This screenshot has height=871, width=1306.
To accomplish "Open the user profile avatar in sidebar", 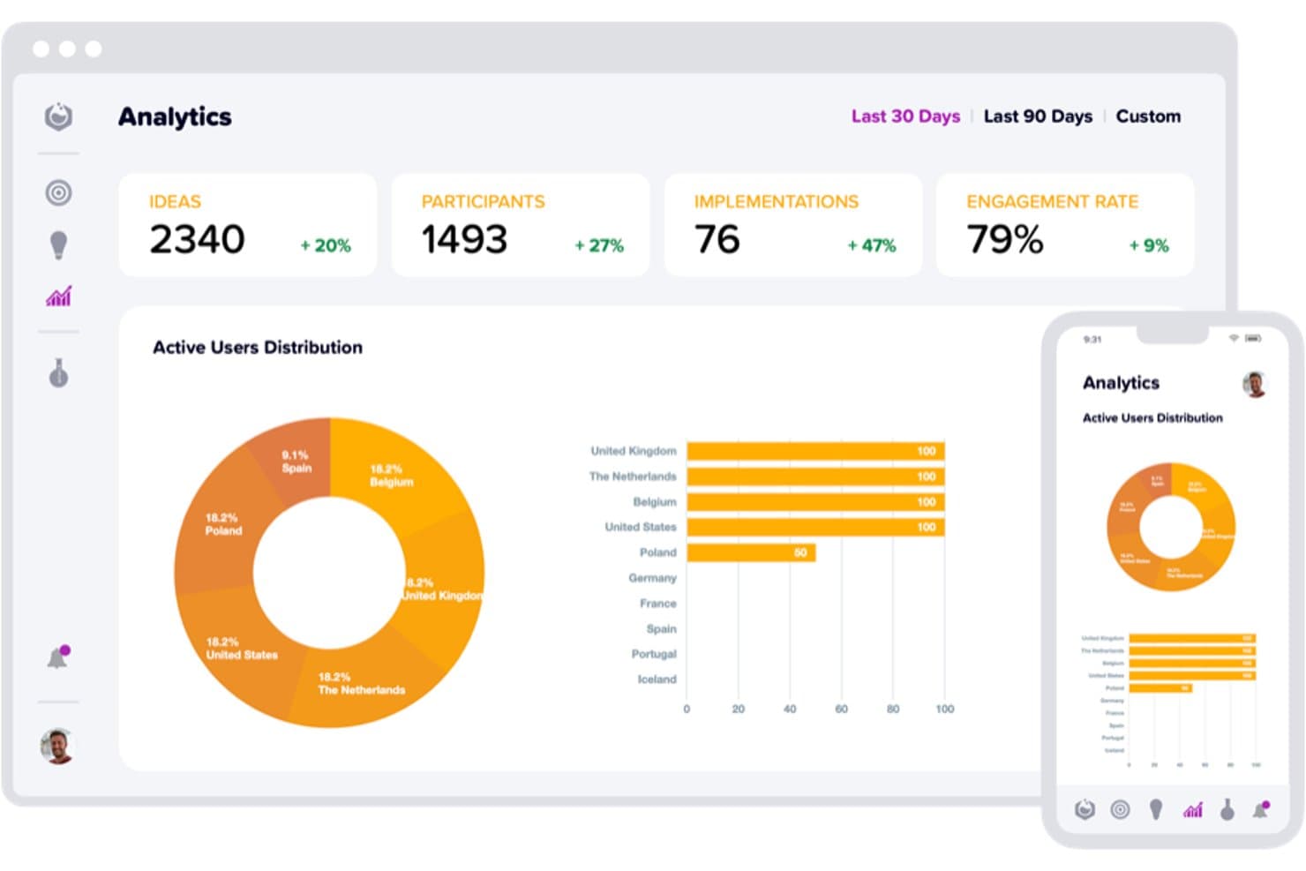I will pyautogui.click(x=58, y=747).
